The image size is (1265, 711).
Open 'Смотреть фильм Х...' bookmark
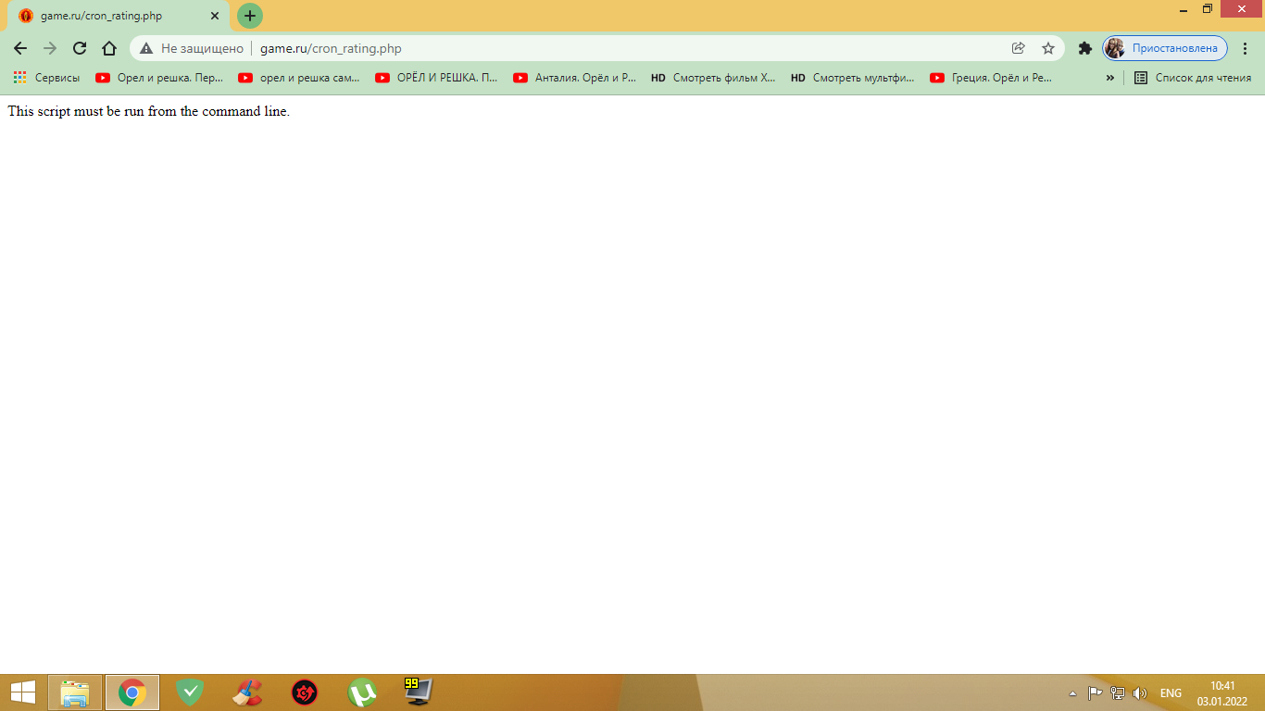click(x=714, y=78)
